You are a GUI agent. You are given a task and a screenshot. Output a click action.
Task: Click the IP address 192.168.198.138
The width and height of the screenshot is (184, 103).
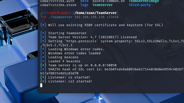click(89, 17)
